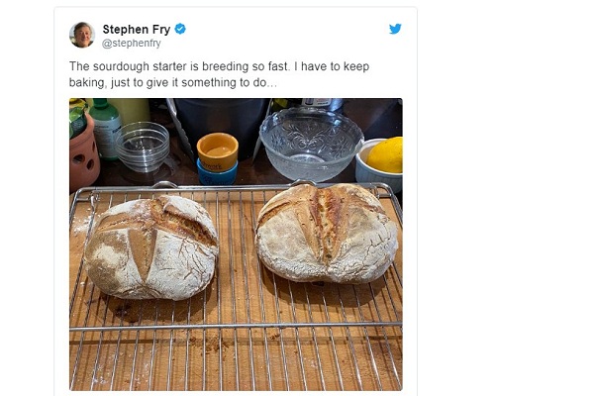Click the green bottle in the photo
The width and height of the screenshot is (594, 396).
click(105, 129)
